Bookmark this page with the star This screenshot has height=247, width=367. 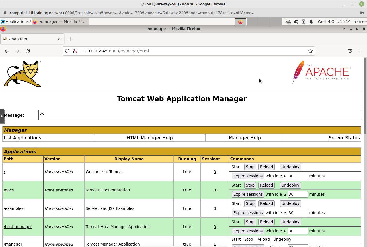(310, 51)
